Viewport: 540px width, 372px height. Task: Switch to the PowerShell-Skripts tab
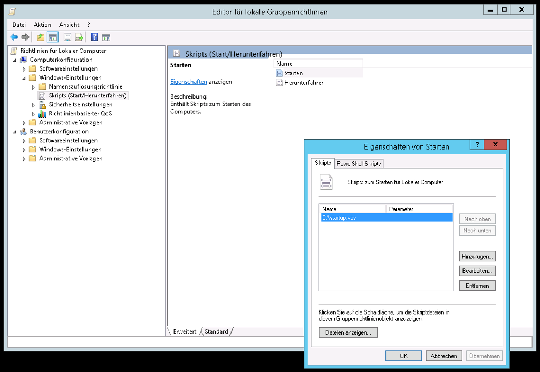coord(359,164)
